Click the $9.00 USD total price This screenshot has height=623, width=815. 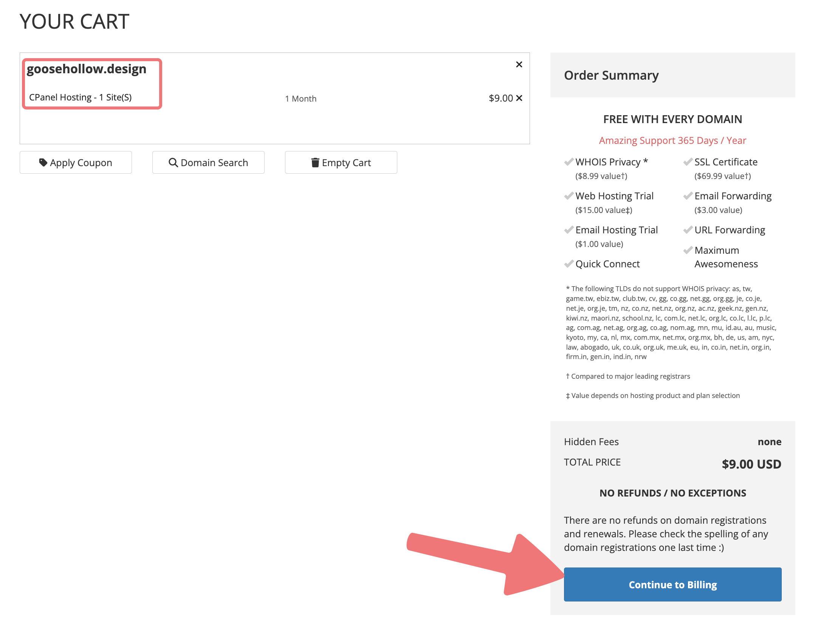(x=751, y=464)
